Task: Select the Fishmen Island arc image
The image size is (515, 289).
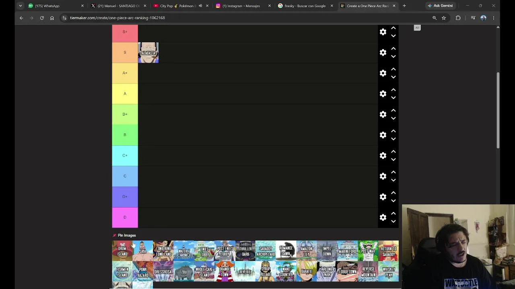Action: (122, 271)
